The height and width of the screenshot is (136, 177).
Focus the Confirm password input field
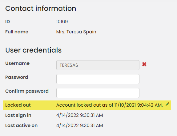coord(98,93)
